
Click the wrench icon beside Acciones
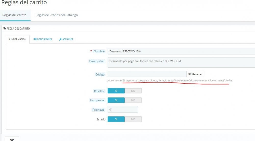[60, 39]
